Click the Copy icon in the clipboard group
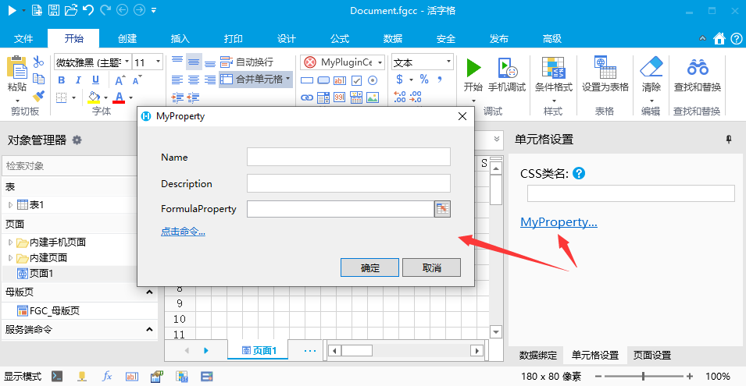 [x=38, y=79]
